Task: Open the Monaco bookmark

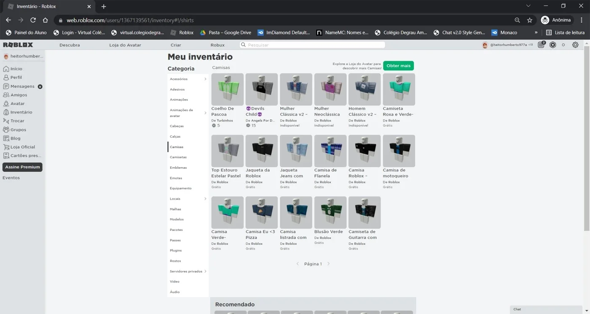Action: pos(504,32)
